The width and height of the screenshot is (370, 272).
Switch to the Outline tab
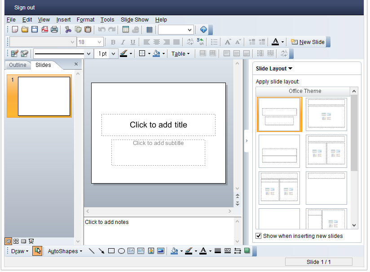coord(18,65)
